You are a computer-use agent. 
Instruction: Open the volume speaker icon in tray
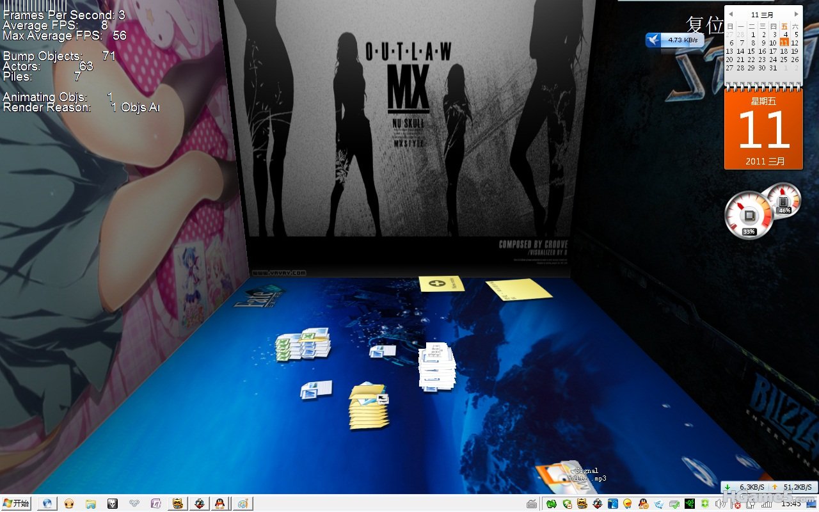coord(720,504)
